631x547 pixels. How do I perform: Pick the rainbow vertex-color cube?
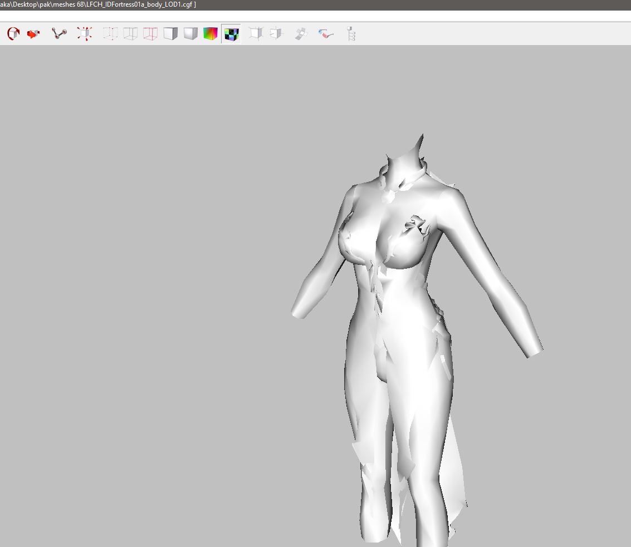click(211, 34)
